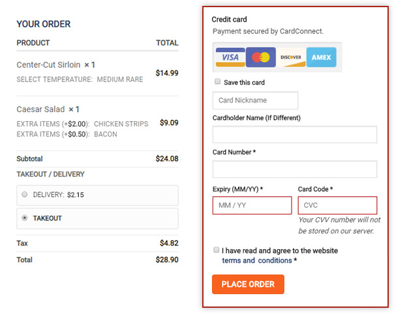Select the Delivery $2.15 radio option
This screenshot has height=315, width=394.
[25, 194]
